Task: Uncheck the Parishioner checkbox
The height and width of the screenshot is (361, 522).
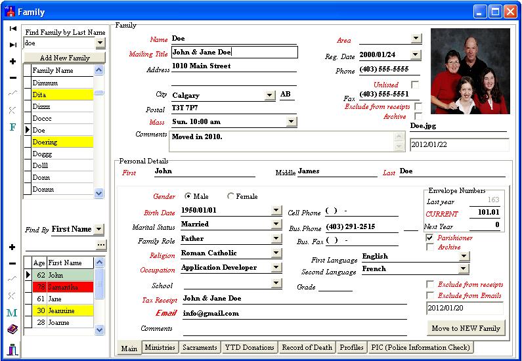Action: click(x=430, y=238)
